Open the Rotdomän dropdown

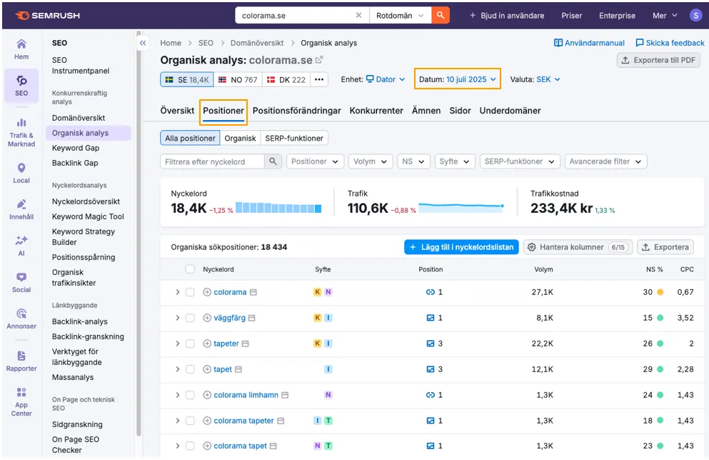coord(400,16)
